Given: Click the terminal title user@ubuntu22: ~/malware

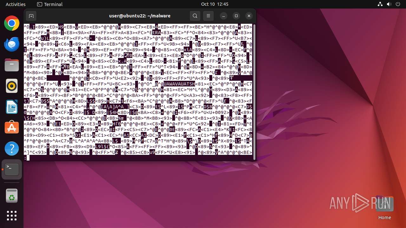Looking at the screenshot, I should click(x=140, y=16).
